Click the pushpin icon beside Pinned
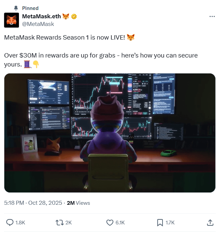This screenshot has width=216, height=232. [x=16, y=8]
